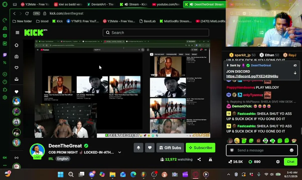Click the green Subscribe button

tap(200, 148)
